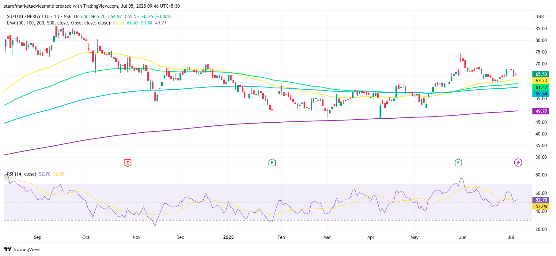The height and width of the screenshot is (256, 556).
Task: Click the yellow 52.06 RSI axis label
Action: click(541, 206)
